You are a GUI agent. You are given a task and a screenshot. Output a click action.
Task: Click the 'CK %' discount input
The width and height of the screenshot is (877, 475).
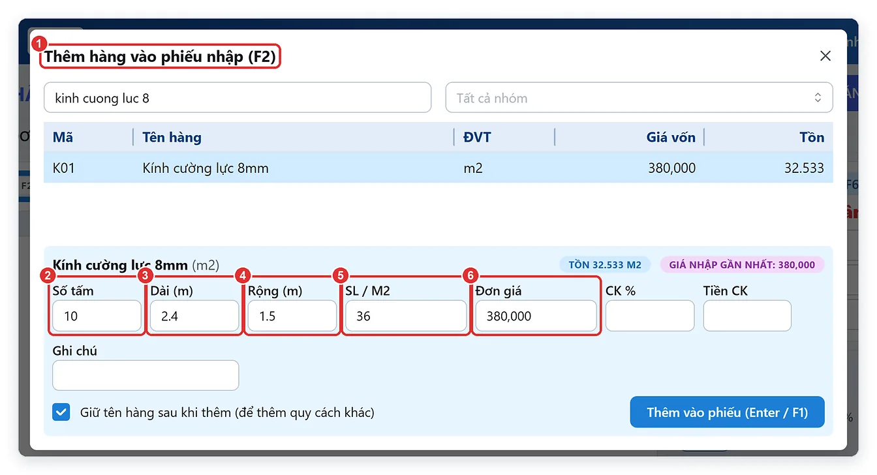[x=650, y=316]
